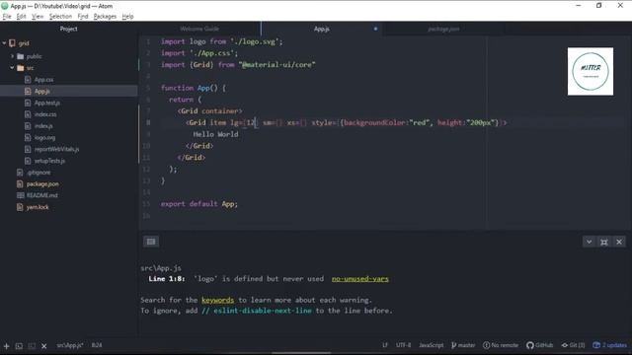Open the View menu
Screen dimensions: 632x355
[x=38, y=17]
